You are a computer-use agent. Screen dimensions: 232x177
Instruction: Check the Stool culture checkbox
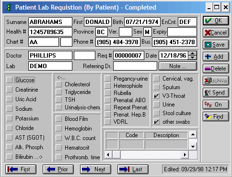coord(157,113)
